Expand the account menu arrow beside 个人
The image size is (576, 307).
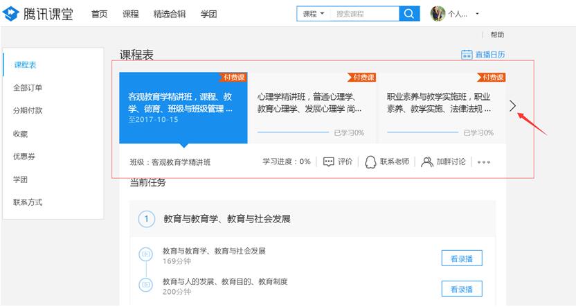pos(477,14)
